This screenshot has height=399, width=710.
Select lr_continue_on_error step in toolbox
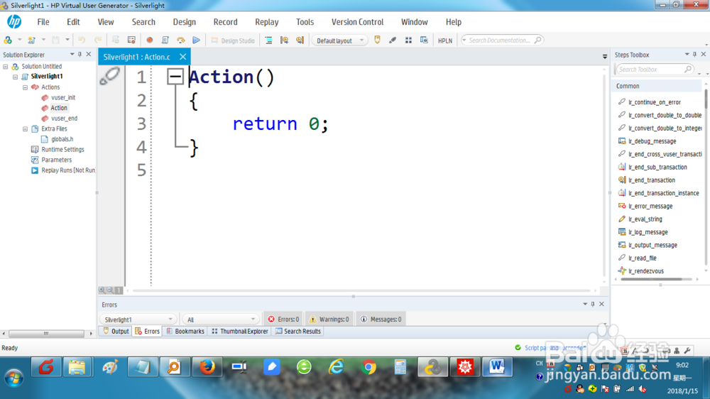point(655,102)
